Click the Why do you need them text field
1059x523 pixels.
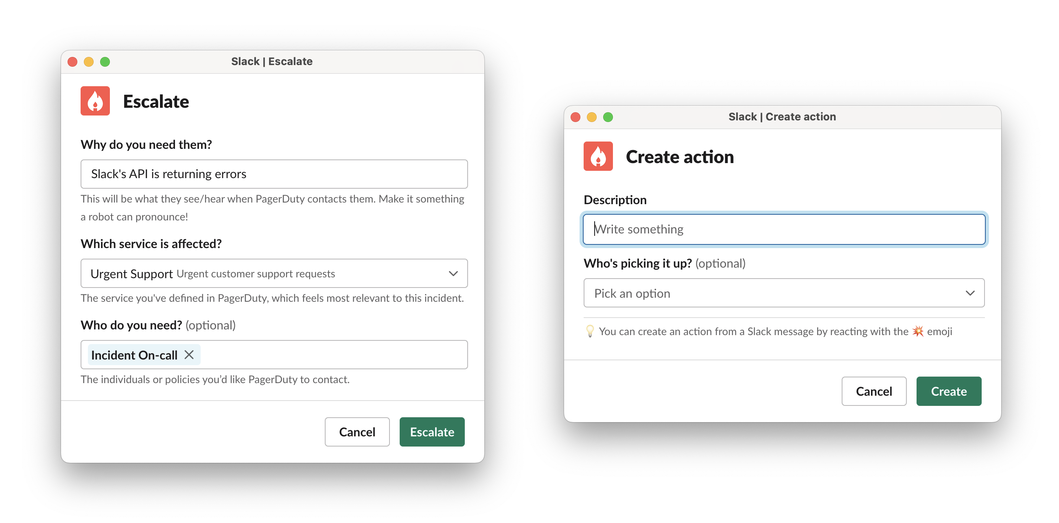(273, 174)
